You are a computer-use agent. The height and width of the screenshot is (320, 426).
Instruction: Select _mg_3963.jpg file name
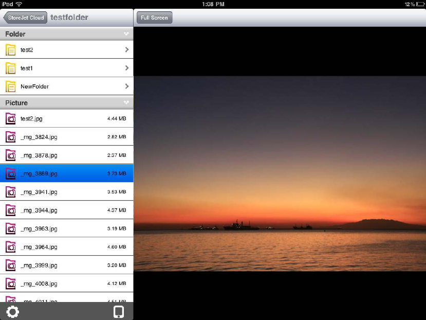(39, 228)
